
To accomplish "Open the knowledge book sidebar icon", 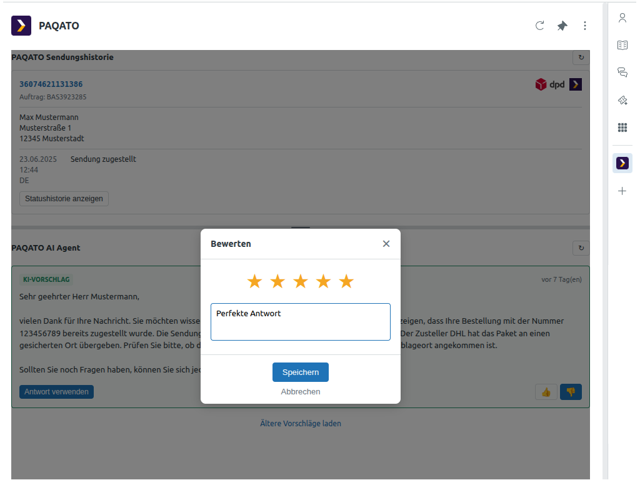I will 622,45.
